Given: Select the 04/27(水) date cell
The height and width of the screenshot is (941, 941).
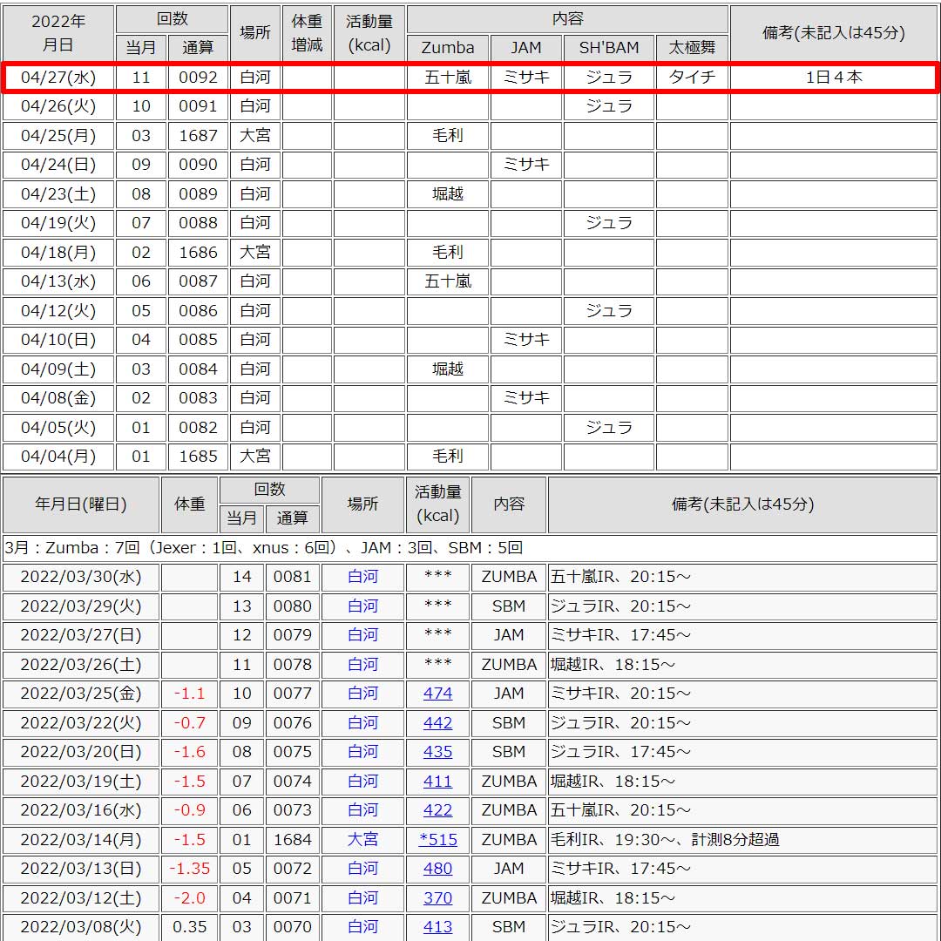Looking at the screenshot, I should (x=58, y=77).
